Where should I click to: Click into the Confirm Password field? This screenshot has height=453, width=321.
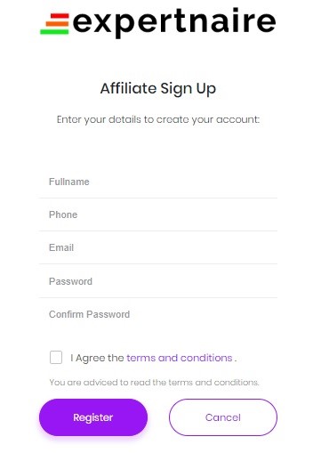coord(158,314)
